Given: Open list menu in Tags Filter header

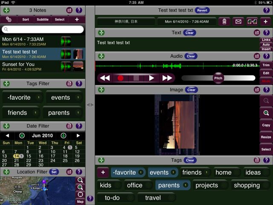Looking at the screenshot, I should [x=69, y=84].
